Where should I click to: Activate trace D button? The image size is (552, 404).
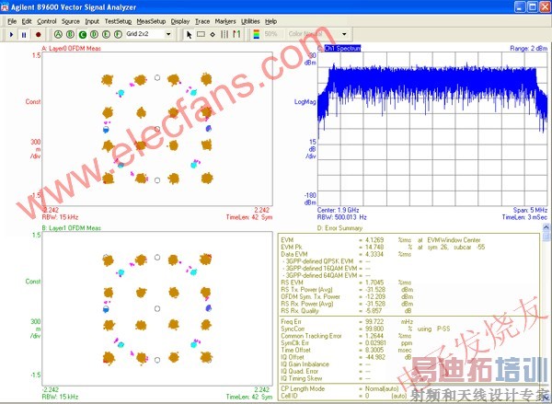94,34
